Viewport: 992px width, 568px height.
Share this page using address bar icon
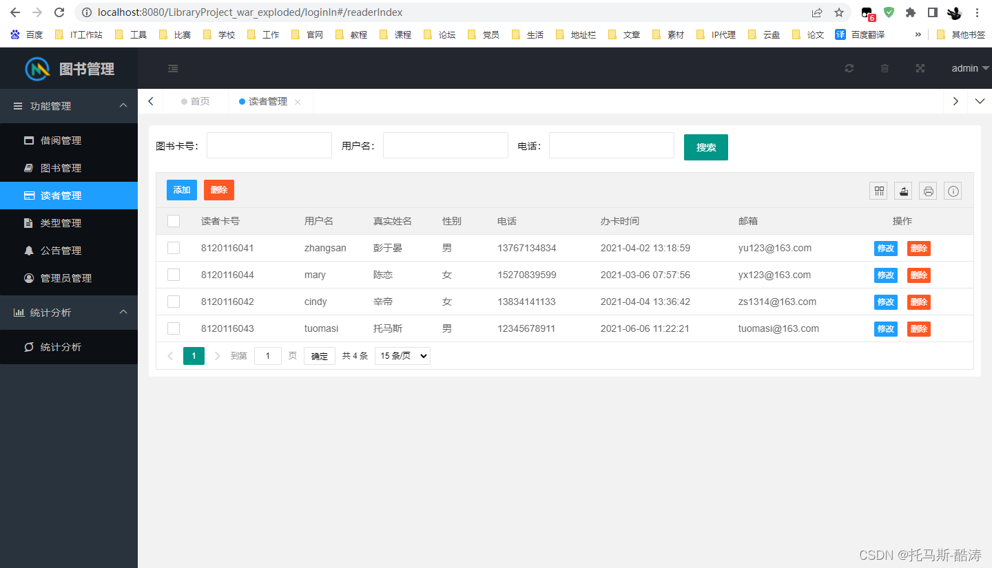click(x=817, y=12)
